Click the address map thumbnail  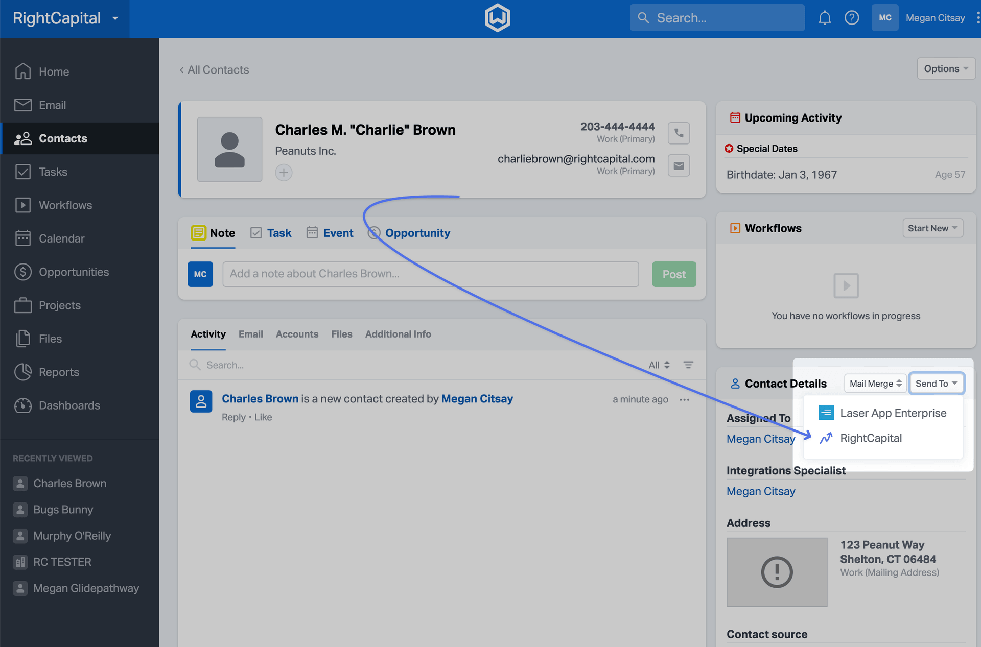777,572
